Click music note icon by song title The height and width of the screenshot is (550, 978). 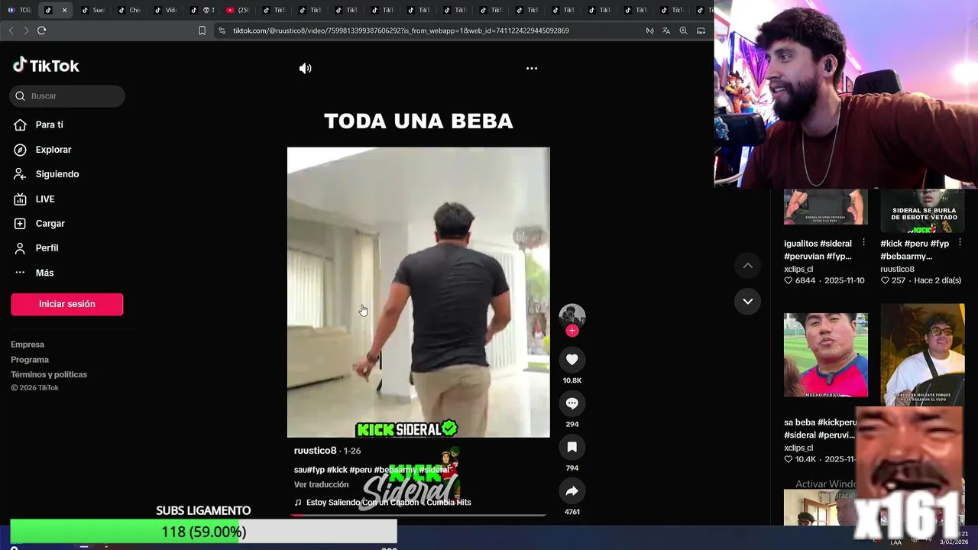(x=298, y=503)
